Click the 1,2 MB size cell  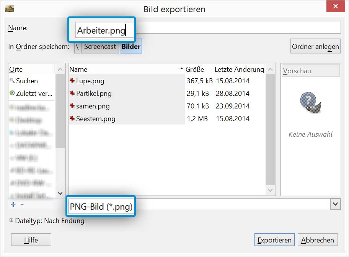click(x=197, y=119)
